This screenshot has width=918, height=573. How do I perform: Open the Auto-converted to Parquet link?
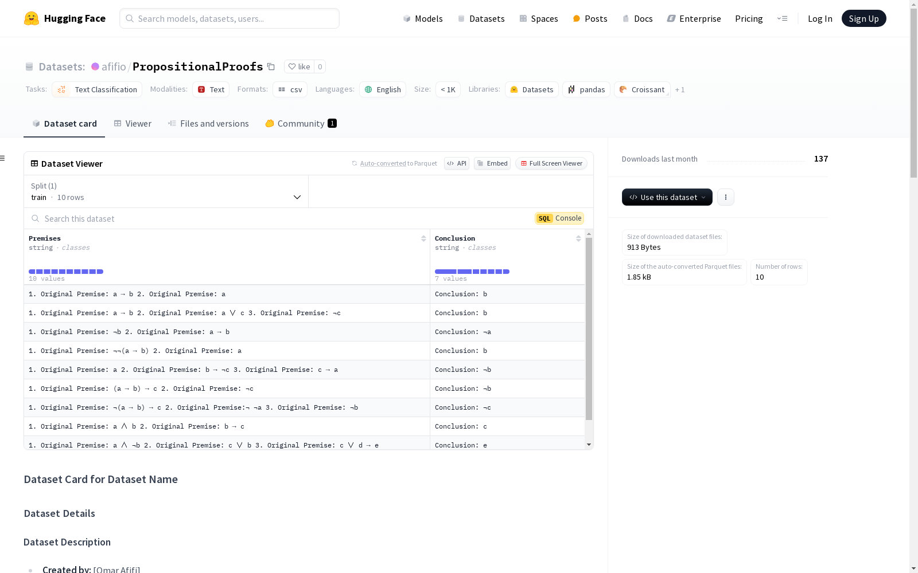394,163
